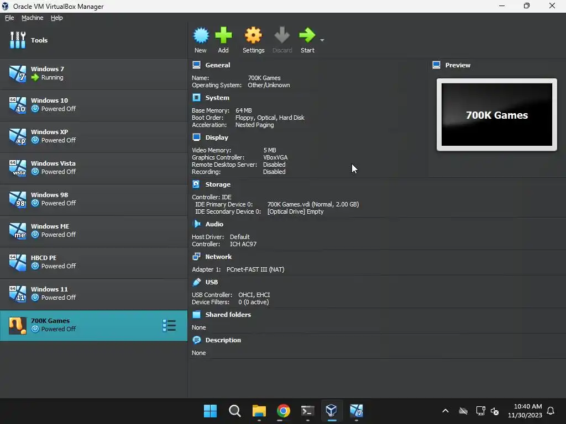Click Windows 7 VM taskbar icon

click(x=357, y=411)
